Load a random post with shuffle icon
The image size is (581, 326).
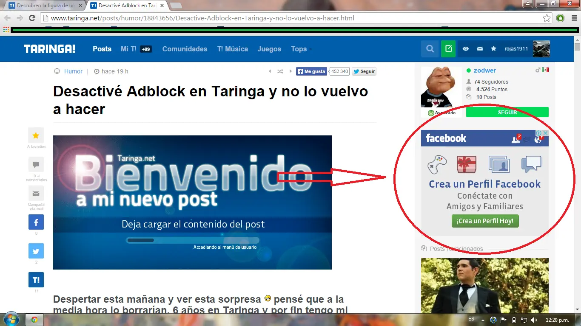click(x=280, y=71)
